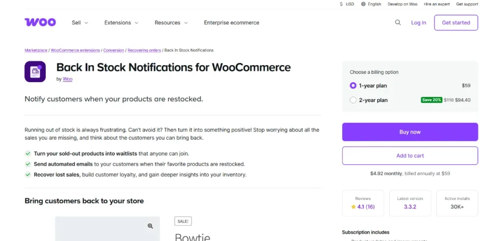This screenshot has height=241, width=499.
Task: Click the Back In Stock plugin icon
Action: pos(35,71)
